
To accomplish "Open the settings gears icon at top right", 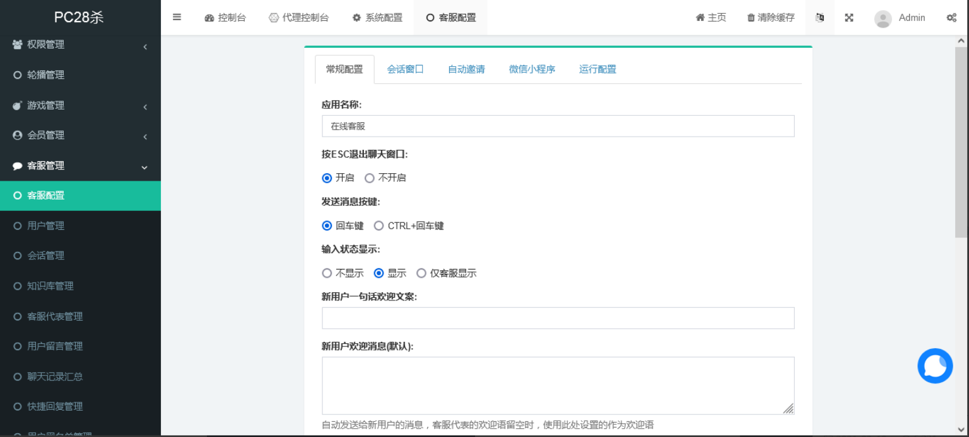I will coord(951,18).
